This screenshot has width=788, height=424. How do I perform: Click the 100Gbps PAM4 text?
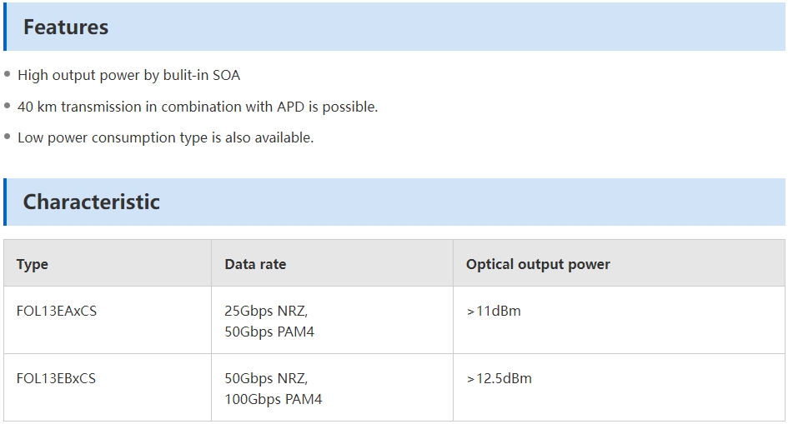[274, 399]
